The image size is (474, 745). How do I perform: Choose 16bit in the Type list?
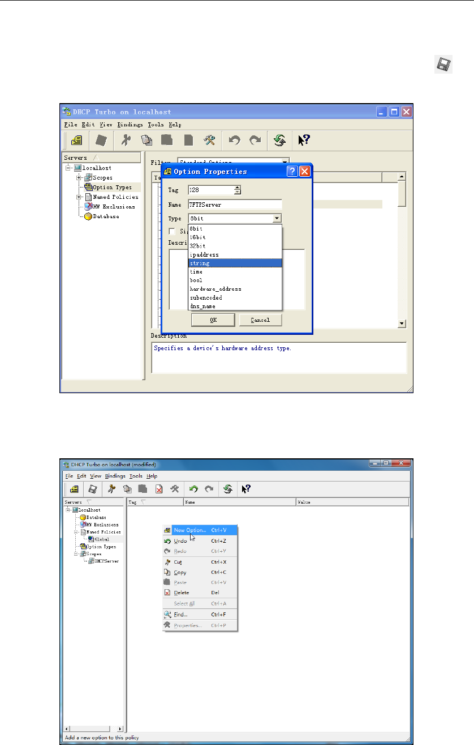235,237
